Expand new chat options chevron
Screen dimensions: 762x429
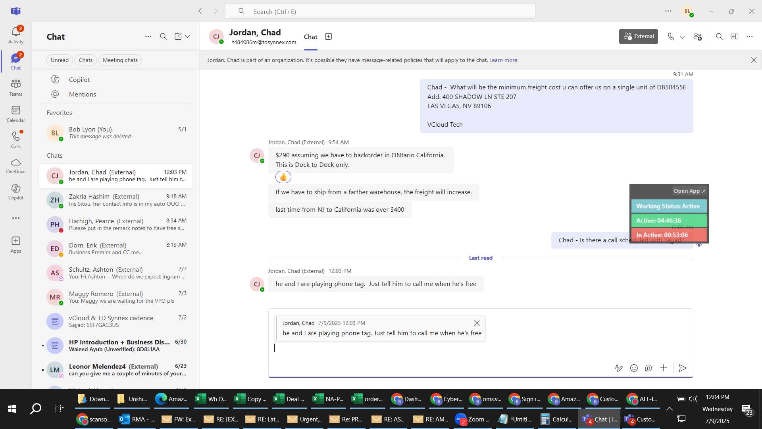188,37
